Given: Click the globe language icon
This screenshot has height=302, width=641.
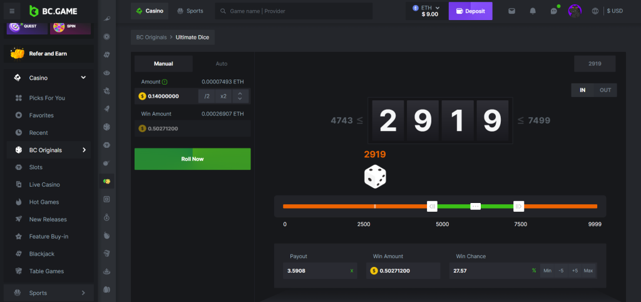Looking at the screenshot, I should 595,11.
